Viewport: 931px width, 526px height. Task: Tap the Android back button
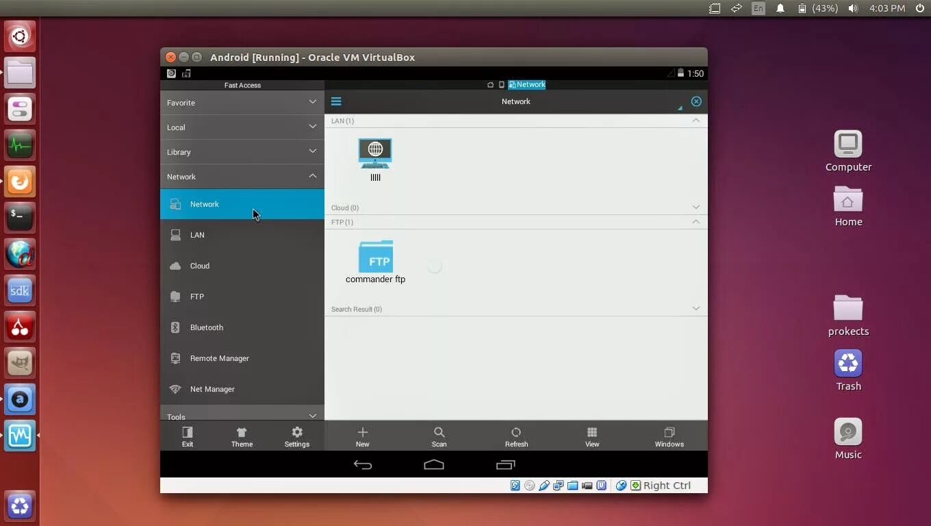tap(363, 465)
